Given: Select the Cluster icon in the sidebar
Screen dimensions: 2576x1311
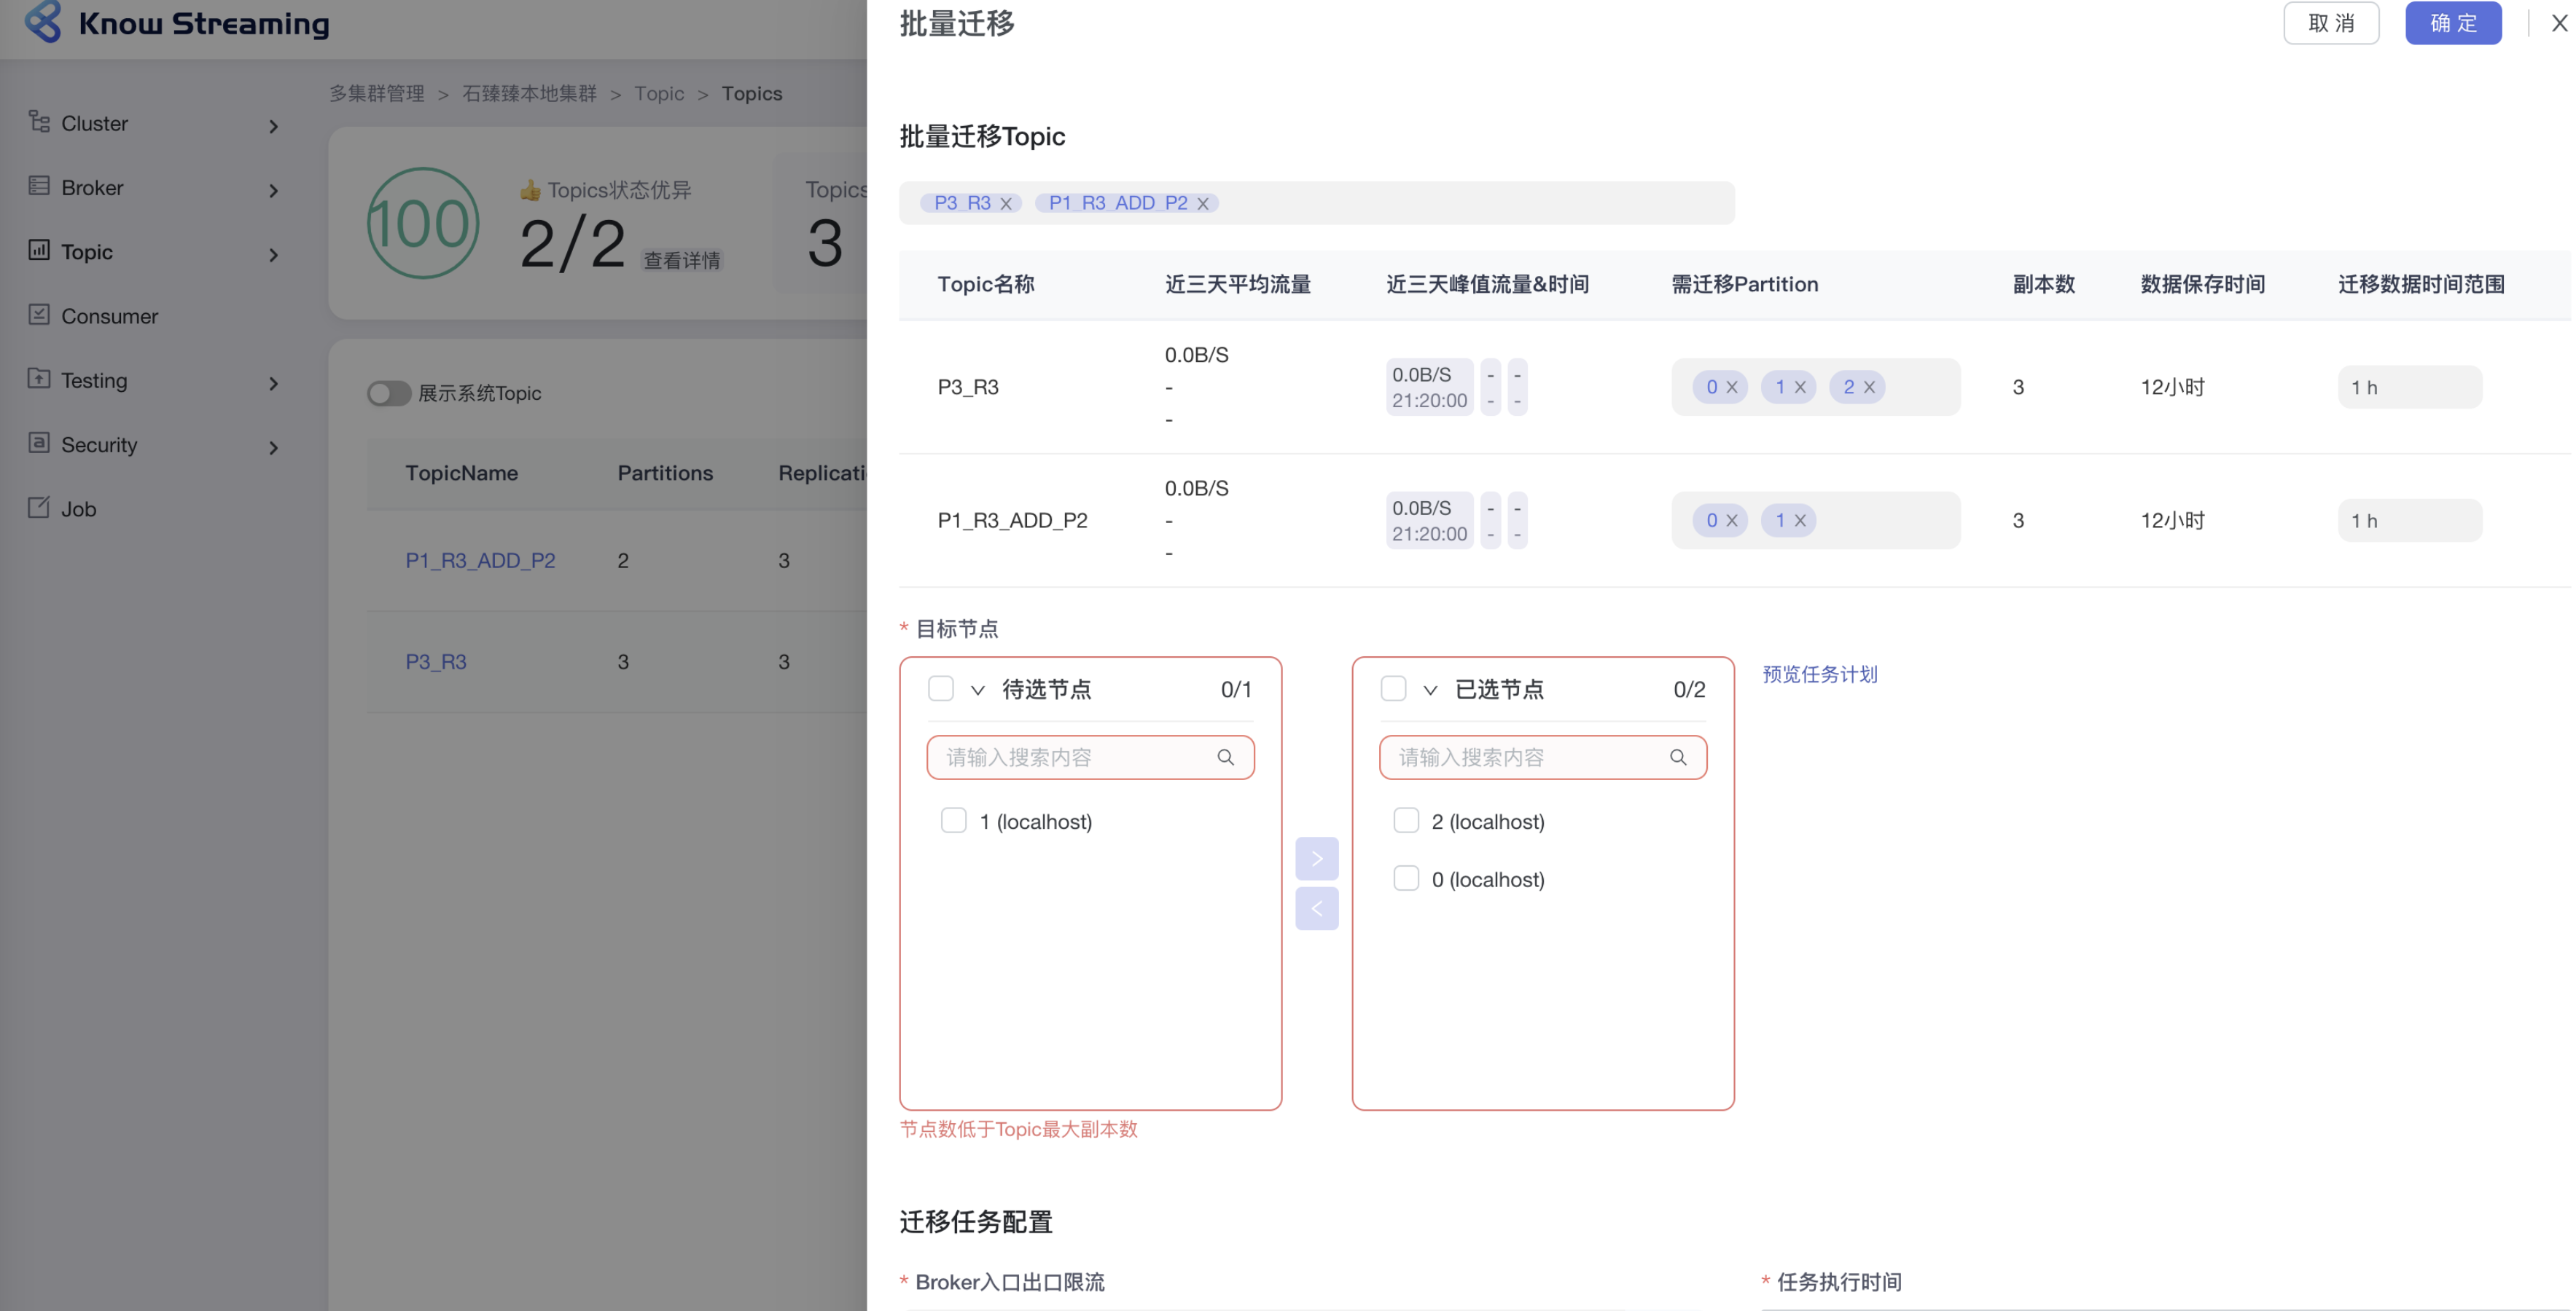Looking at the screenshot, I should [39, 122].
